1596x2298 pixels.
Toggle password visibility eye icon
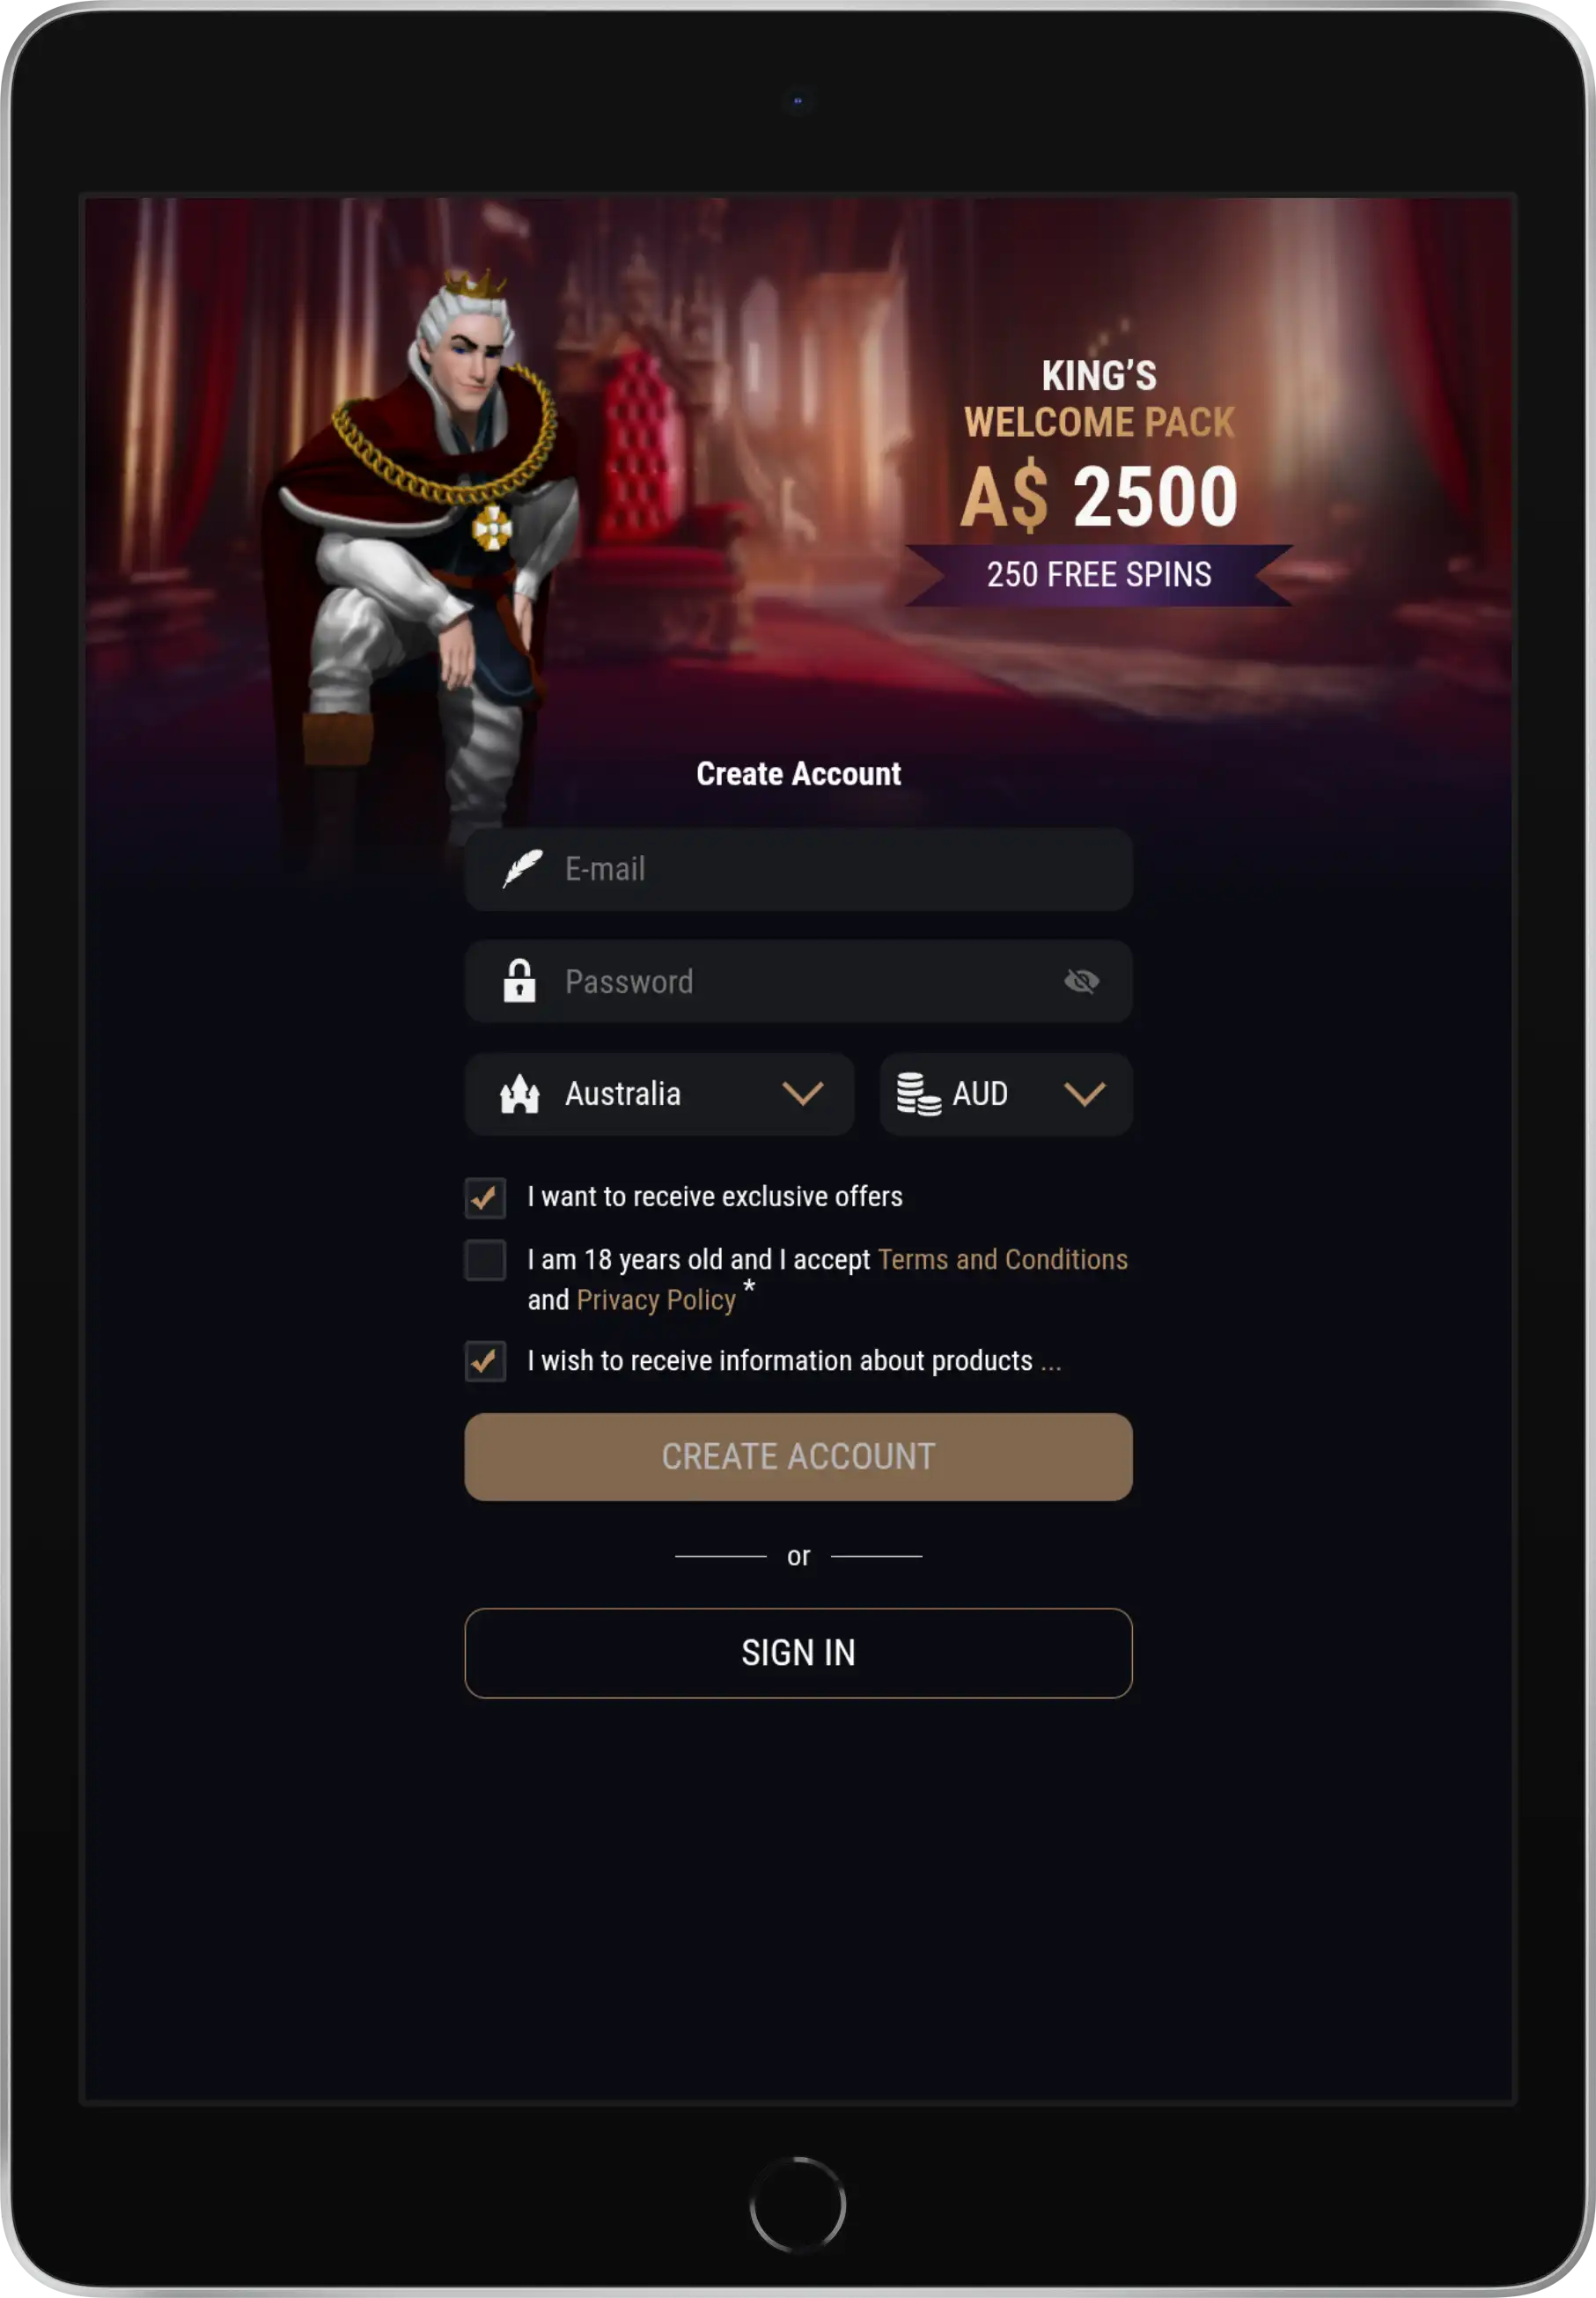[1082, 981]
